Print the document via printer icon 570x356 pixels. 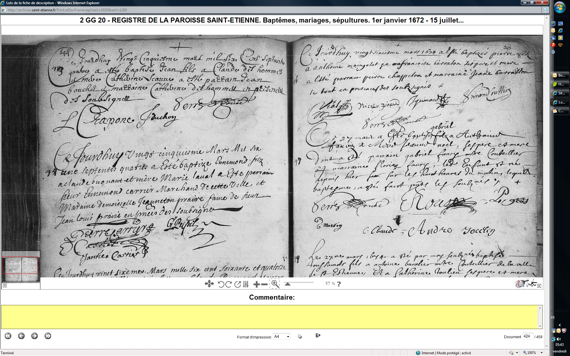pos(300,336)
